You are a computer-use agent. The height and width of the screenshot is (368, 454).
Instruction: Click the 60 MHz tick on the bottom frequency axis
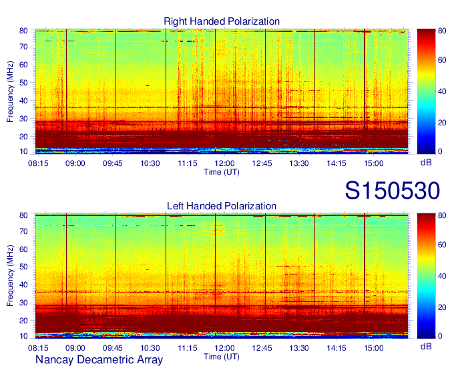[x=23, y=249]
